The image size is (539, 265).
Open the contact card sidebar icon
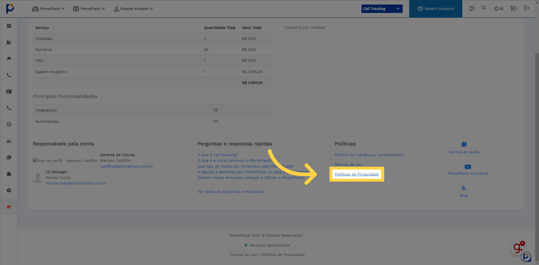tap(9, 92)
